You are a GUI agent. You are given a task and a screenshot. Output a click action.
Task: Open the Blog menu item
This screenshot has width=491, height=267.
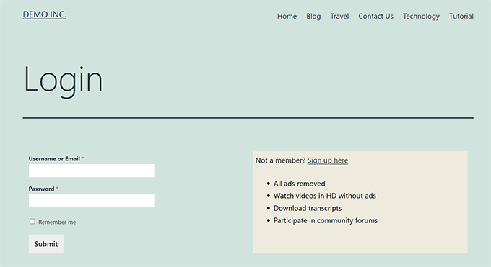(x=313, y=17)
